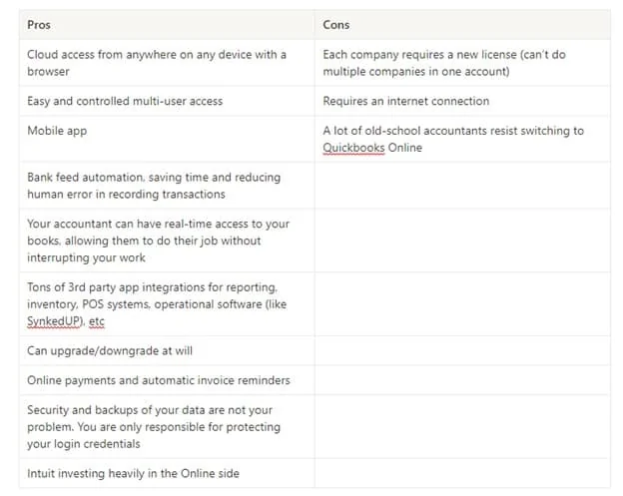Screen dimensions: 623x496
Task: Click the 'old-school accountants resist switching' text
Action: (x=468, y=131)
